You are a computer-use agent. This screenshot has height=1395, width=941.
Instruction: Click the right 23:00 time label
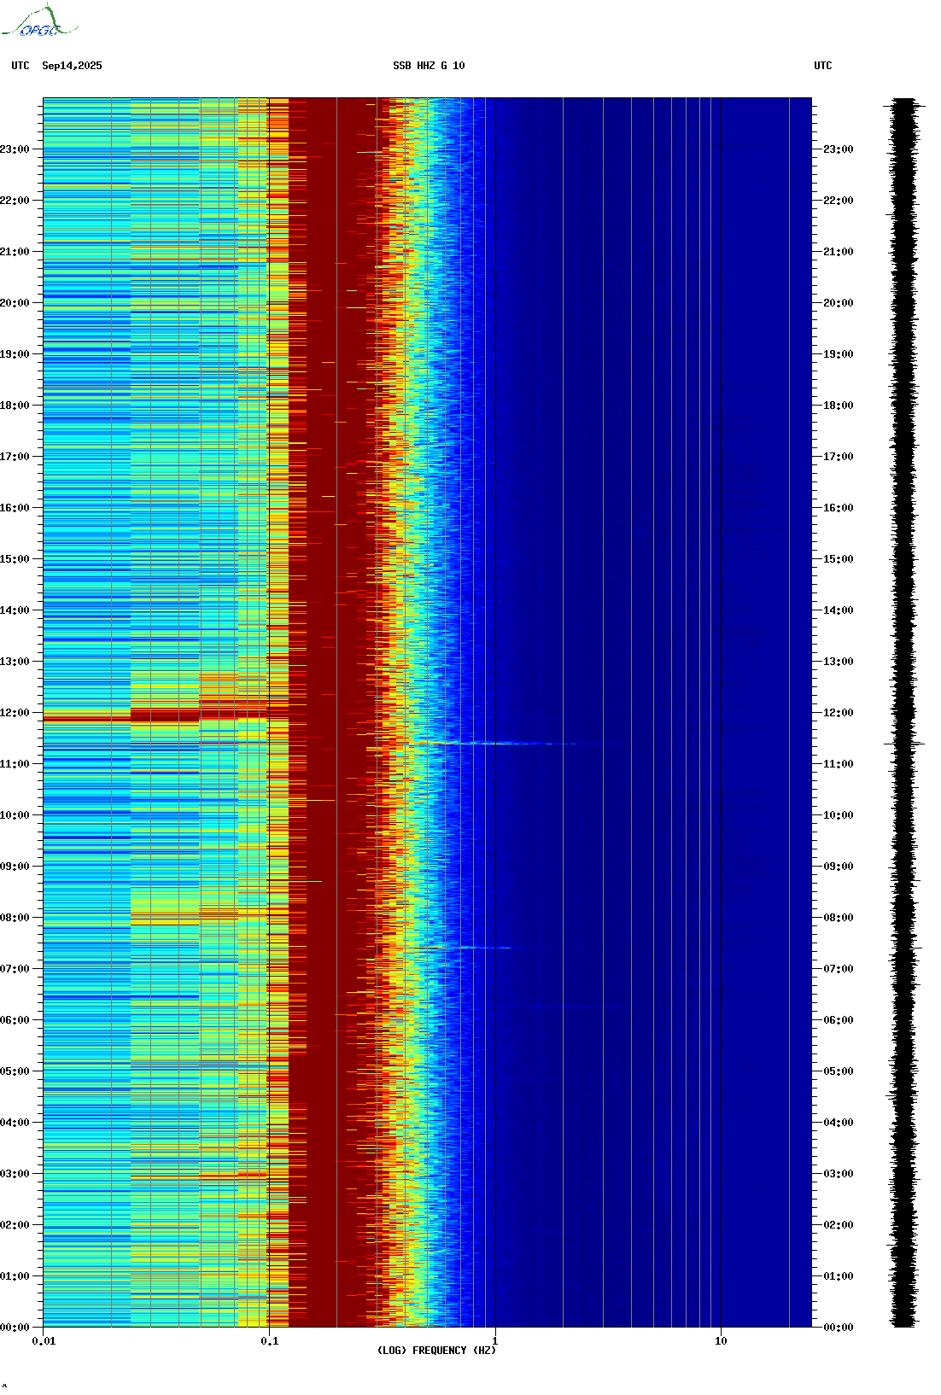(x=839, y=149)
